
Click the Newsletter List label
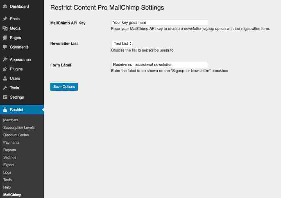pos(64,43)
